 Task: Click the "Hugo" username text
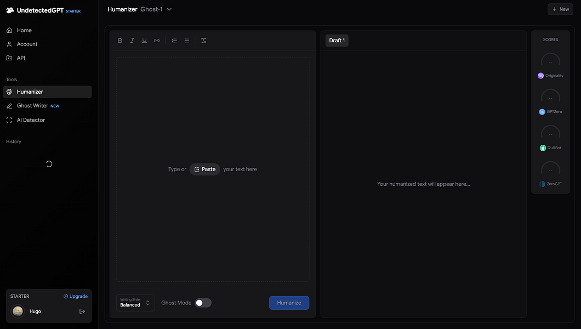click(35, 311)
